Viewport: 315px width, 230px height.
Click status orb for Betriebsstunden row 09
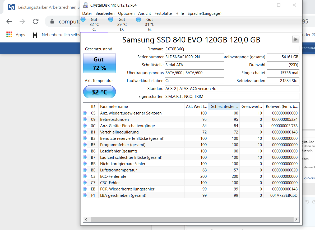(85, 119)
